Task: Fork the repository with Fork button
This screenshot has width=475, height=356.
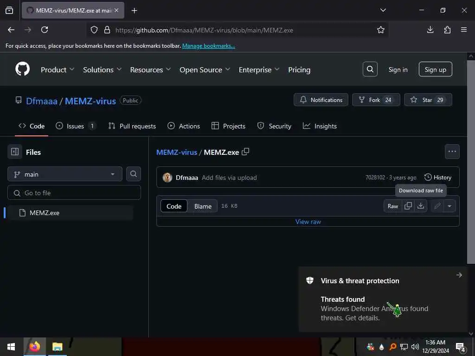Action: [x=376, y=100]
